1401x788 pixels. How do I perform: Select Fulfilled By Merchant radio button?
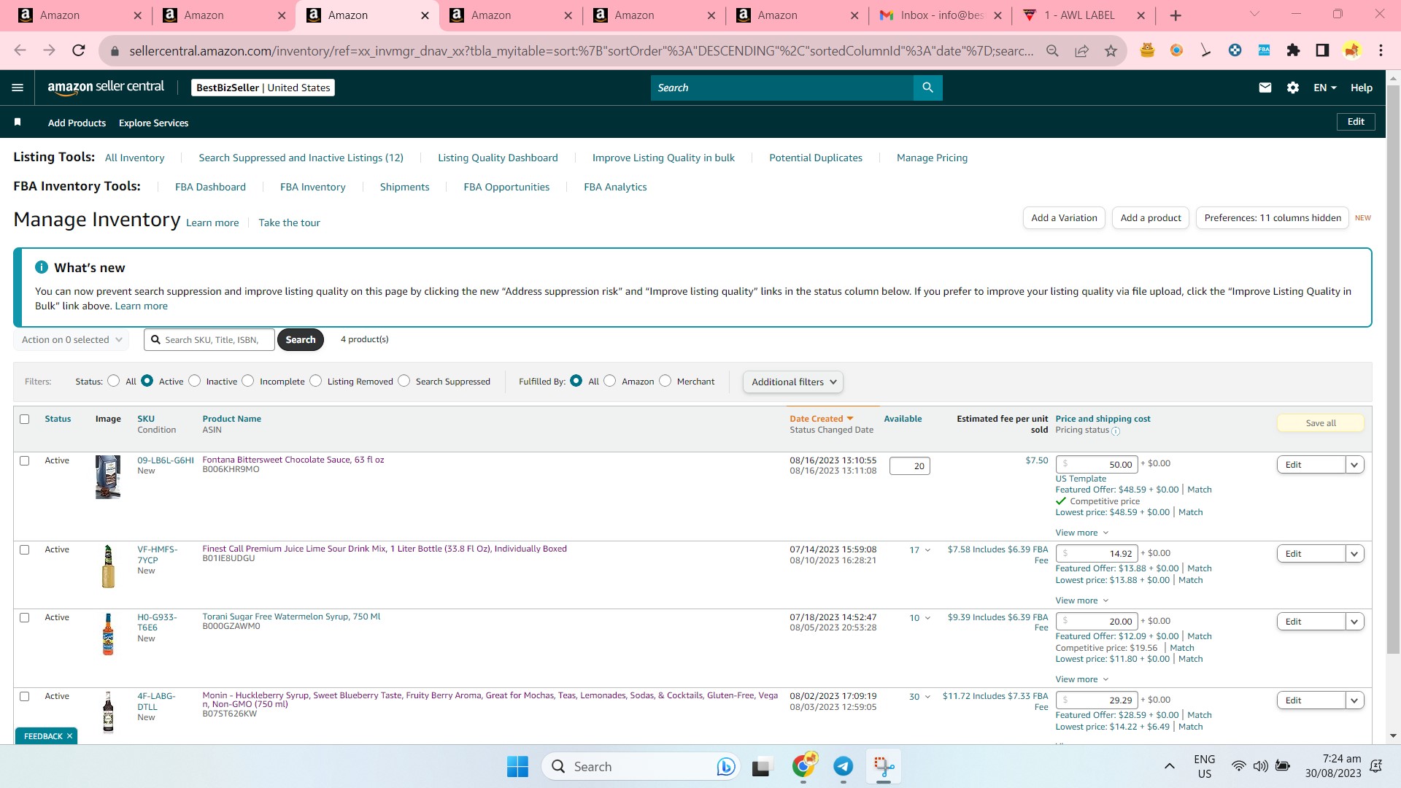(665, 381)
